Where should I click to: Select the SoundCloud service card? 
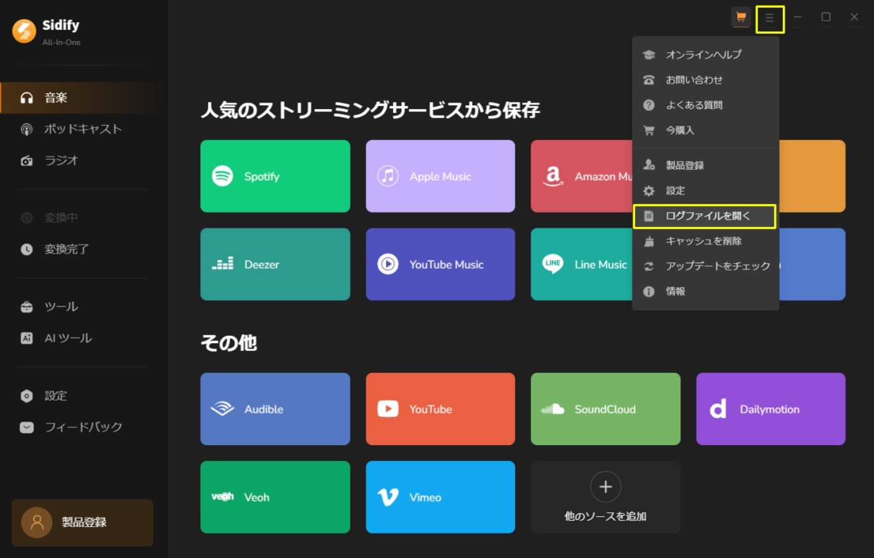pyautogui.click(x=605, y=409)
